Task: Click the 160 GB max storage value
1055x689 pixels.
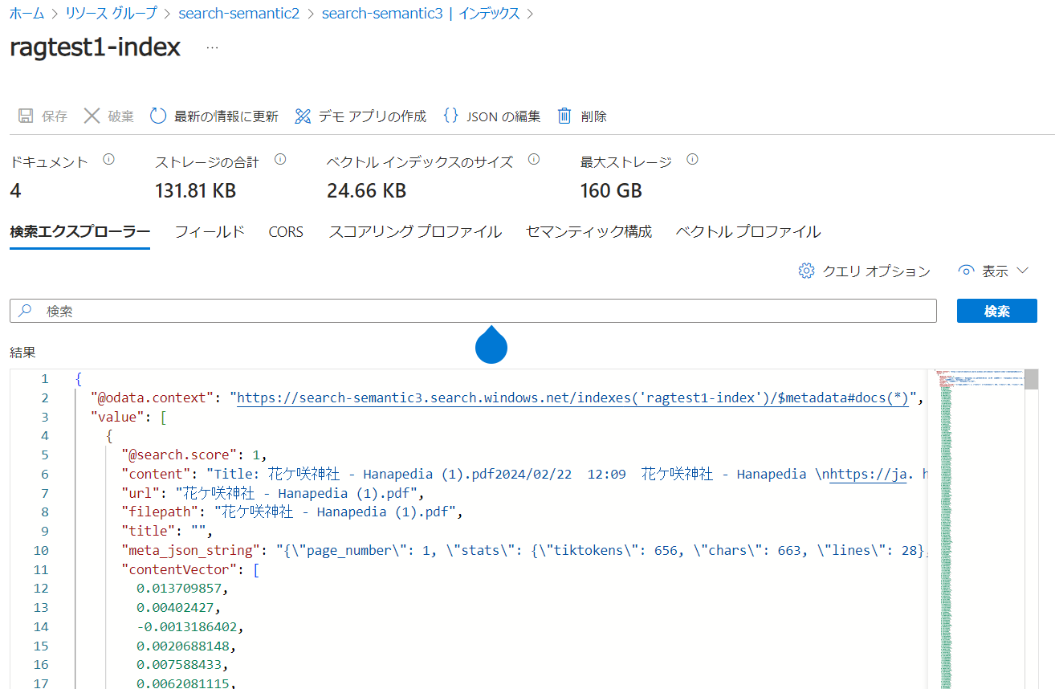Action: click(x=611, y=191)
